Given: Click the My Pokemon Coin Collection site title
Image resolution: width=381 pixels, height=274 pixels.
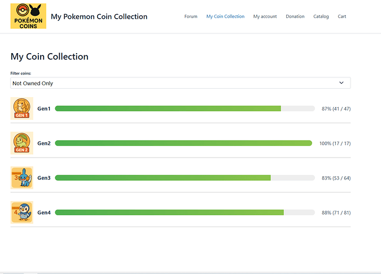Looking at the screenshot, I should click(99, 16).
